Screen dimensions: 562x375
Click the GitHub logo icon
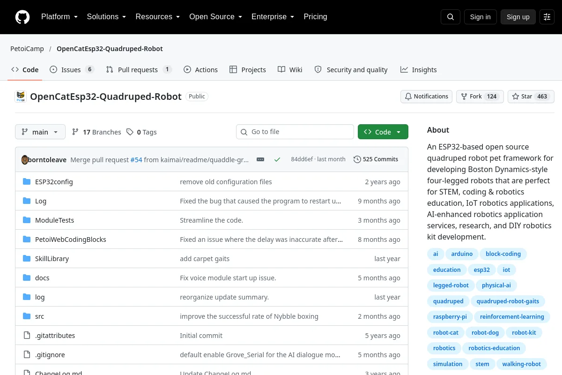click(x=22, y=17)
